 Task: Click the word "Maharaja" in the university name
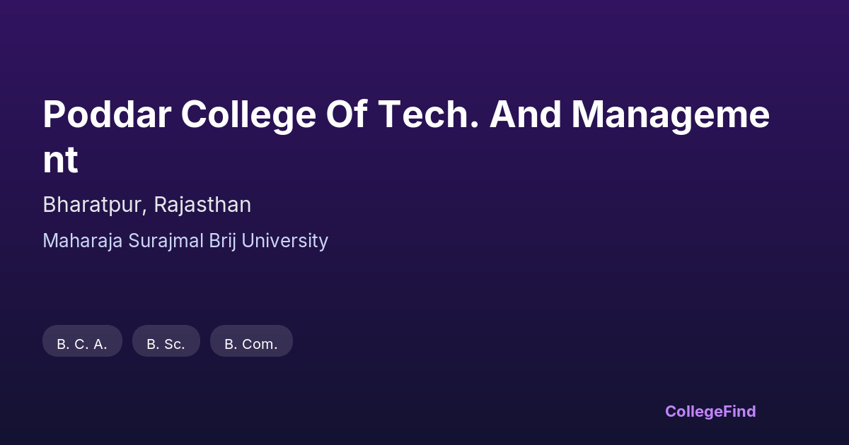[83, 241]
